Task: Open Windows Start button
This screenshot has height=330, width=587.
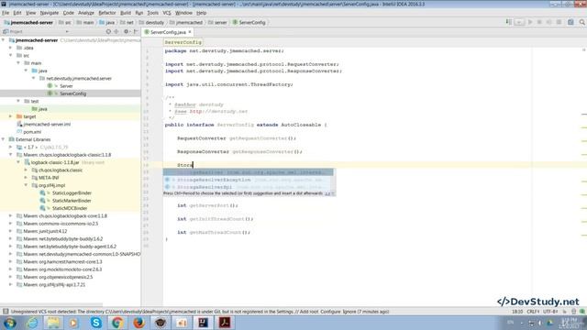Action: (9, 323)
